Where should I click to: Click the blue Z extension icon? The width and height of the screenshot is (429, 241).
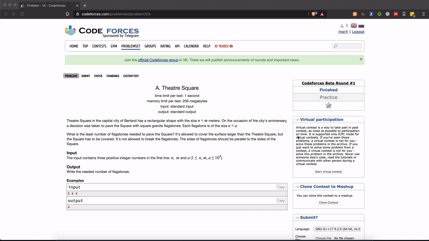pyautogui.click(x=371, y=14)
